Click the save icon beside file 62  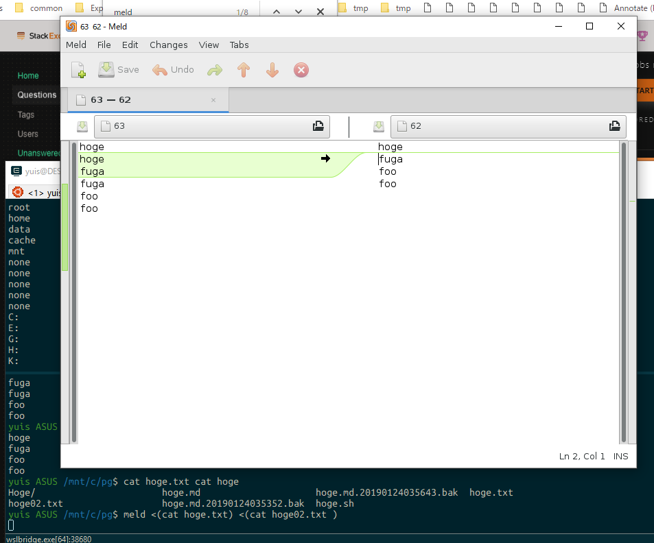[x=379, y=126]
